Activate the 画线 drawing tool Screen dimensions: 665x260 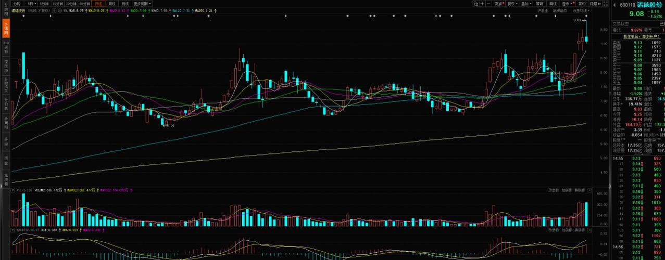(553, 3)
